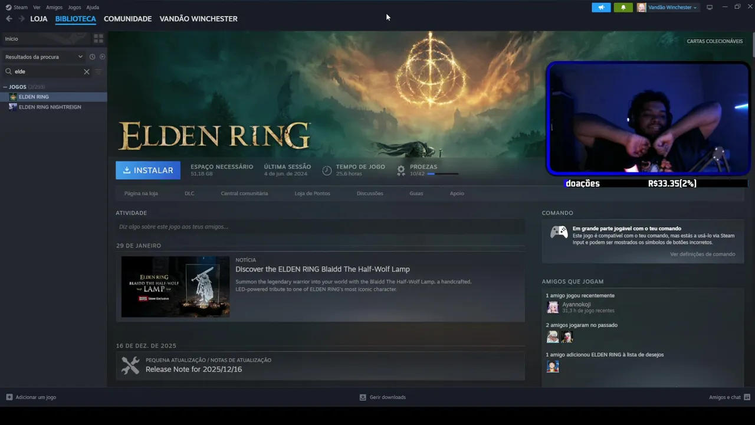Open the DLC link

[x=189, y=194]
